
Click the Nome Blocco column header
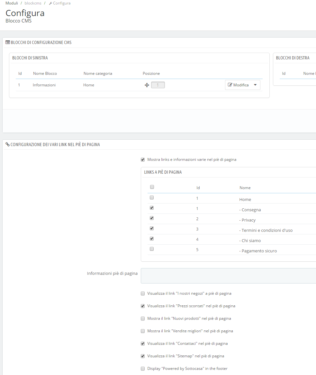[x=45, y=74]
